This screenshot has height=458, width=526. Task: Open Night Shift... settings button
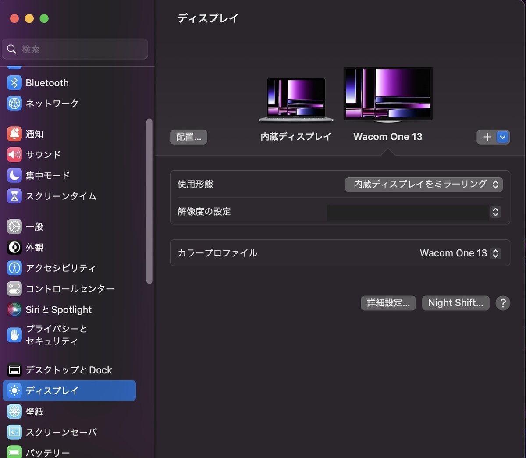(455, 303)
